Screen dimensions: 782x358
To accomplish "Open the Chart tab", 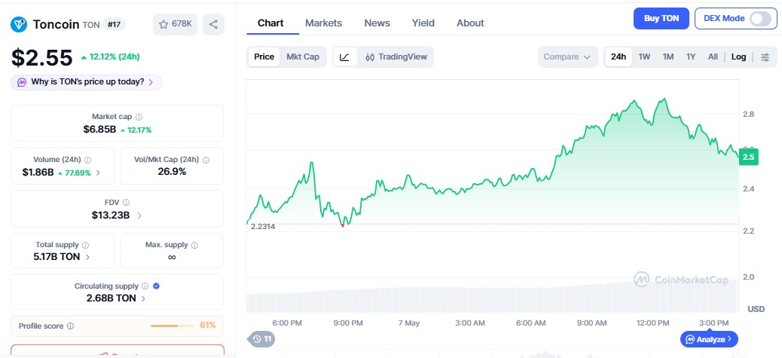I will tap(270, 23).
